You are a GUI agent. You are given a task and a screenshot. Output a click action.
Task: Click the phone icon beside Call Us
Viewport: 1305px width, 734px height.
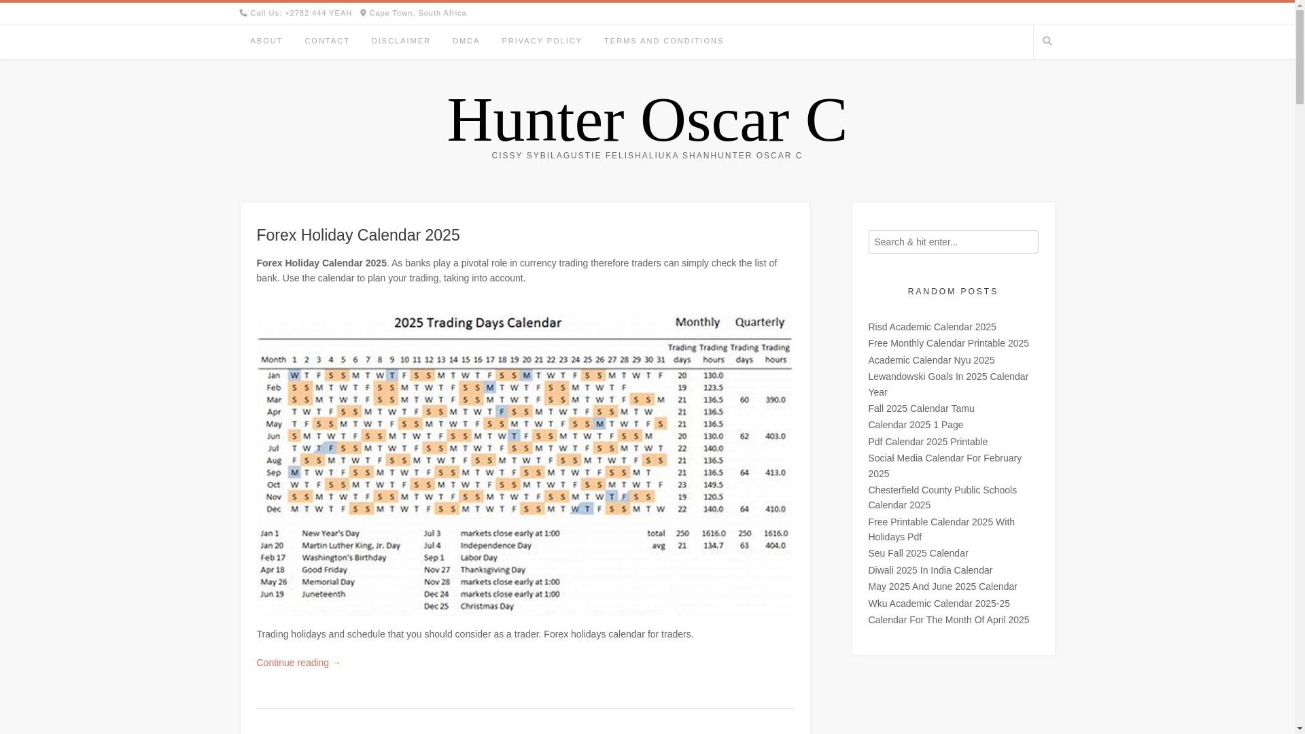[243, 13]
